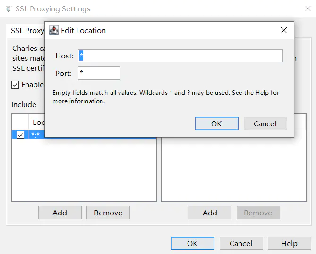The height and width of the screenshot is (254, 316).
Task: Click the Host text field
Action: pos(180,56)
